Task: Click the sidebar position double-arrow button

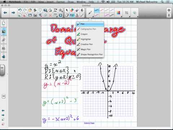Action: pos(4,96)
